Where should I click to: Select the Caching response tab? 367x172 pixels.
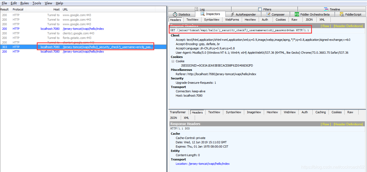point(321,112)
